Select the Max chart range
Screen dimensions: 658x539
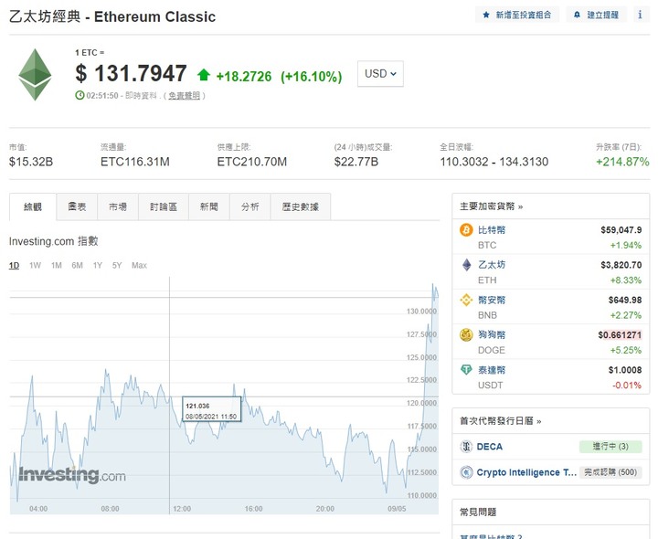tap(139, 265)
